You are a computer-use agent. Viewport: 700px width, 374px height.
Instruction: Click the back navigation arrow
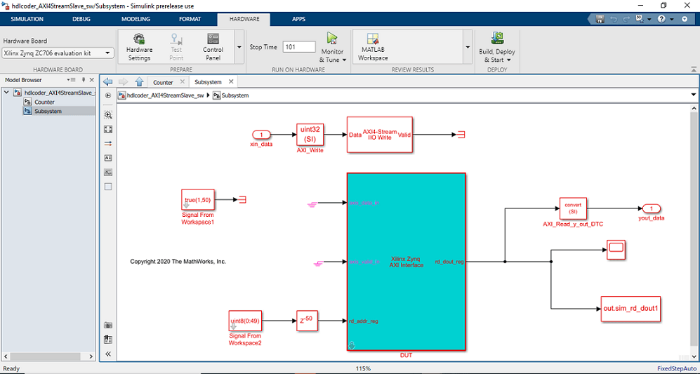(107, 81)
